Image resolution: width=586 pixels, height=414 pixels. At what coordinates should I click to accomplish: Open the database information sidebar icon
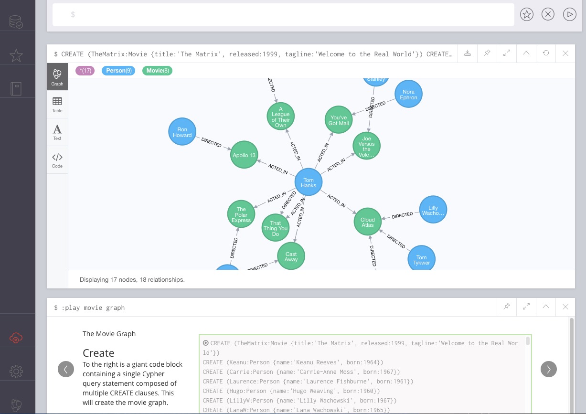coord(16,22)
